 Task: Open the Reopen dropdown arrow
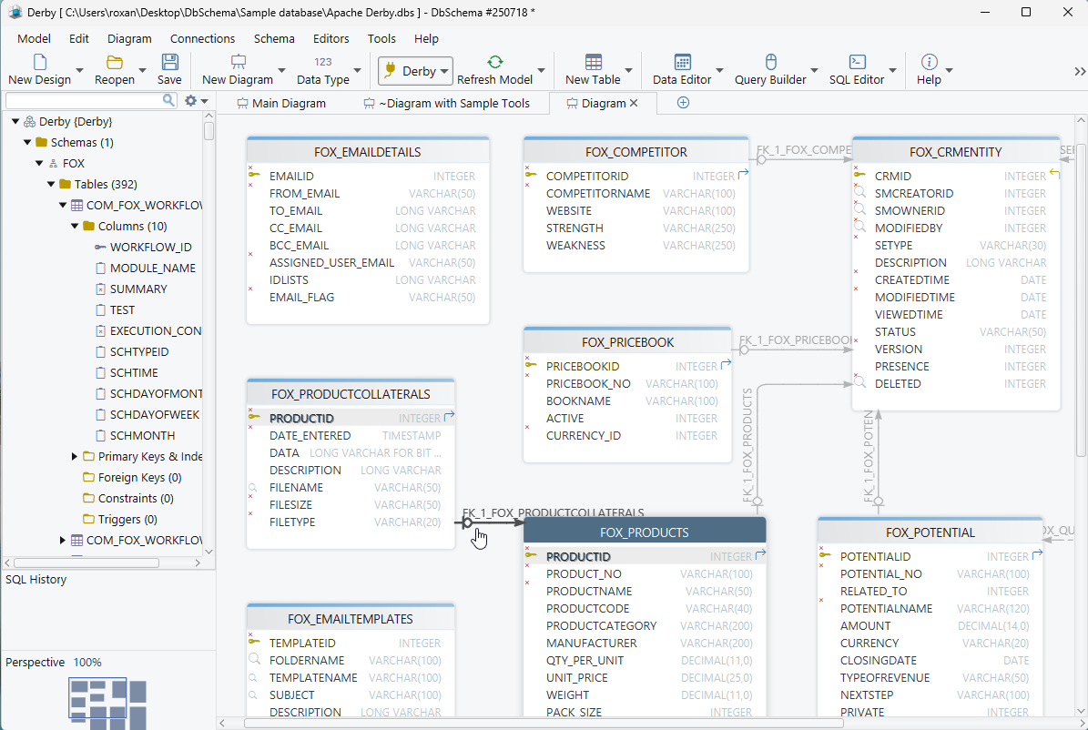(142, 71)
